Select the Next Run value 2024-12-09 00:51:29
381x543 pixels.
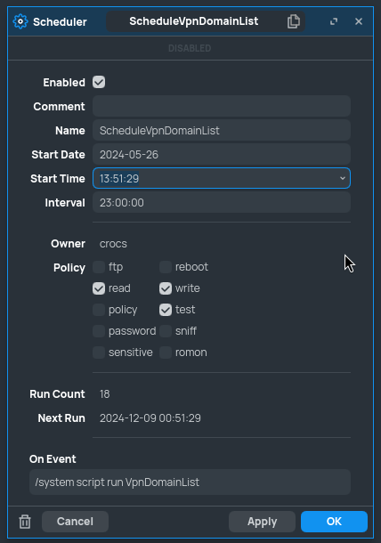point(150,418)
